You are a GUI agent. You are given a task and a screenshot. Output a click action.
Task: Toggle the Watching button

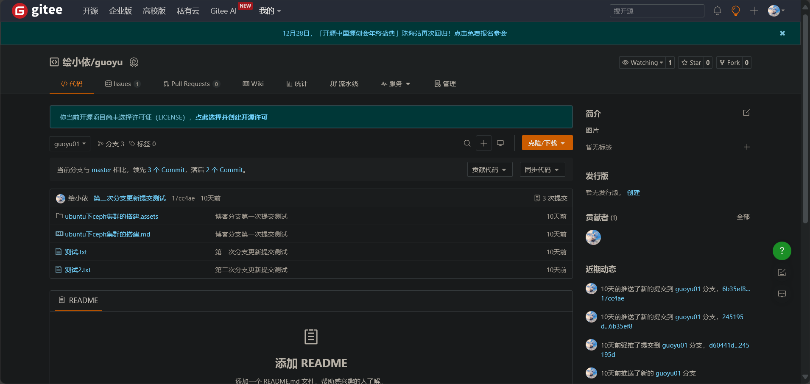[x=642, y=62]
